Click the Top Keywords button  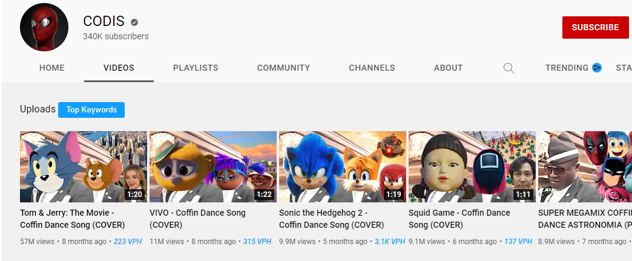pyautogui.click(x=91, y=110)
